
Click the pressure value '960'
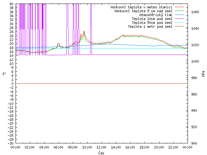[194, 94]
